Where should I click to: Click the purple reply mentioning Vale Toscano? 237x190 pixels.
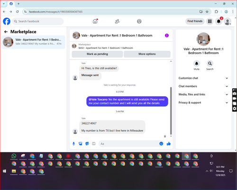pos(127,101)
